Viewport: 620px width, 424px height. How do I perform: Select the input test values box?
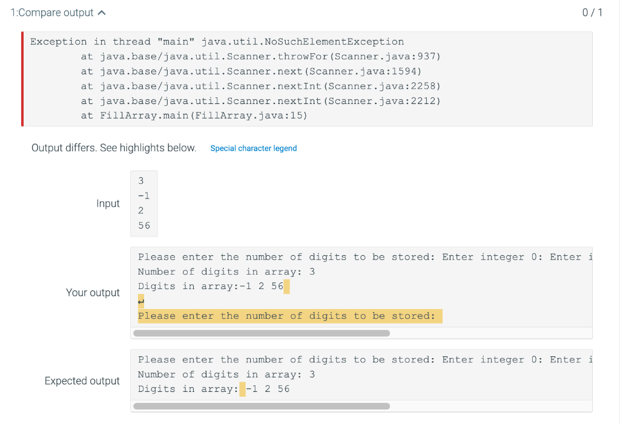point(143,203)
